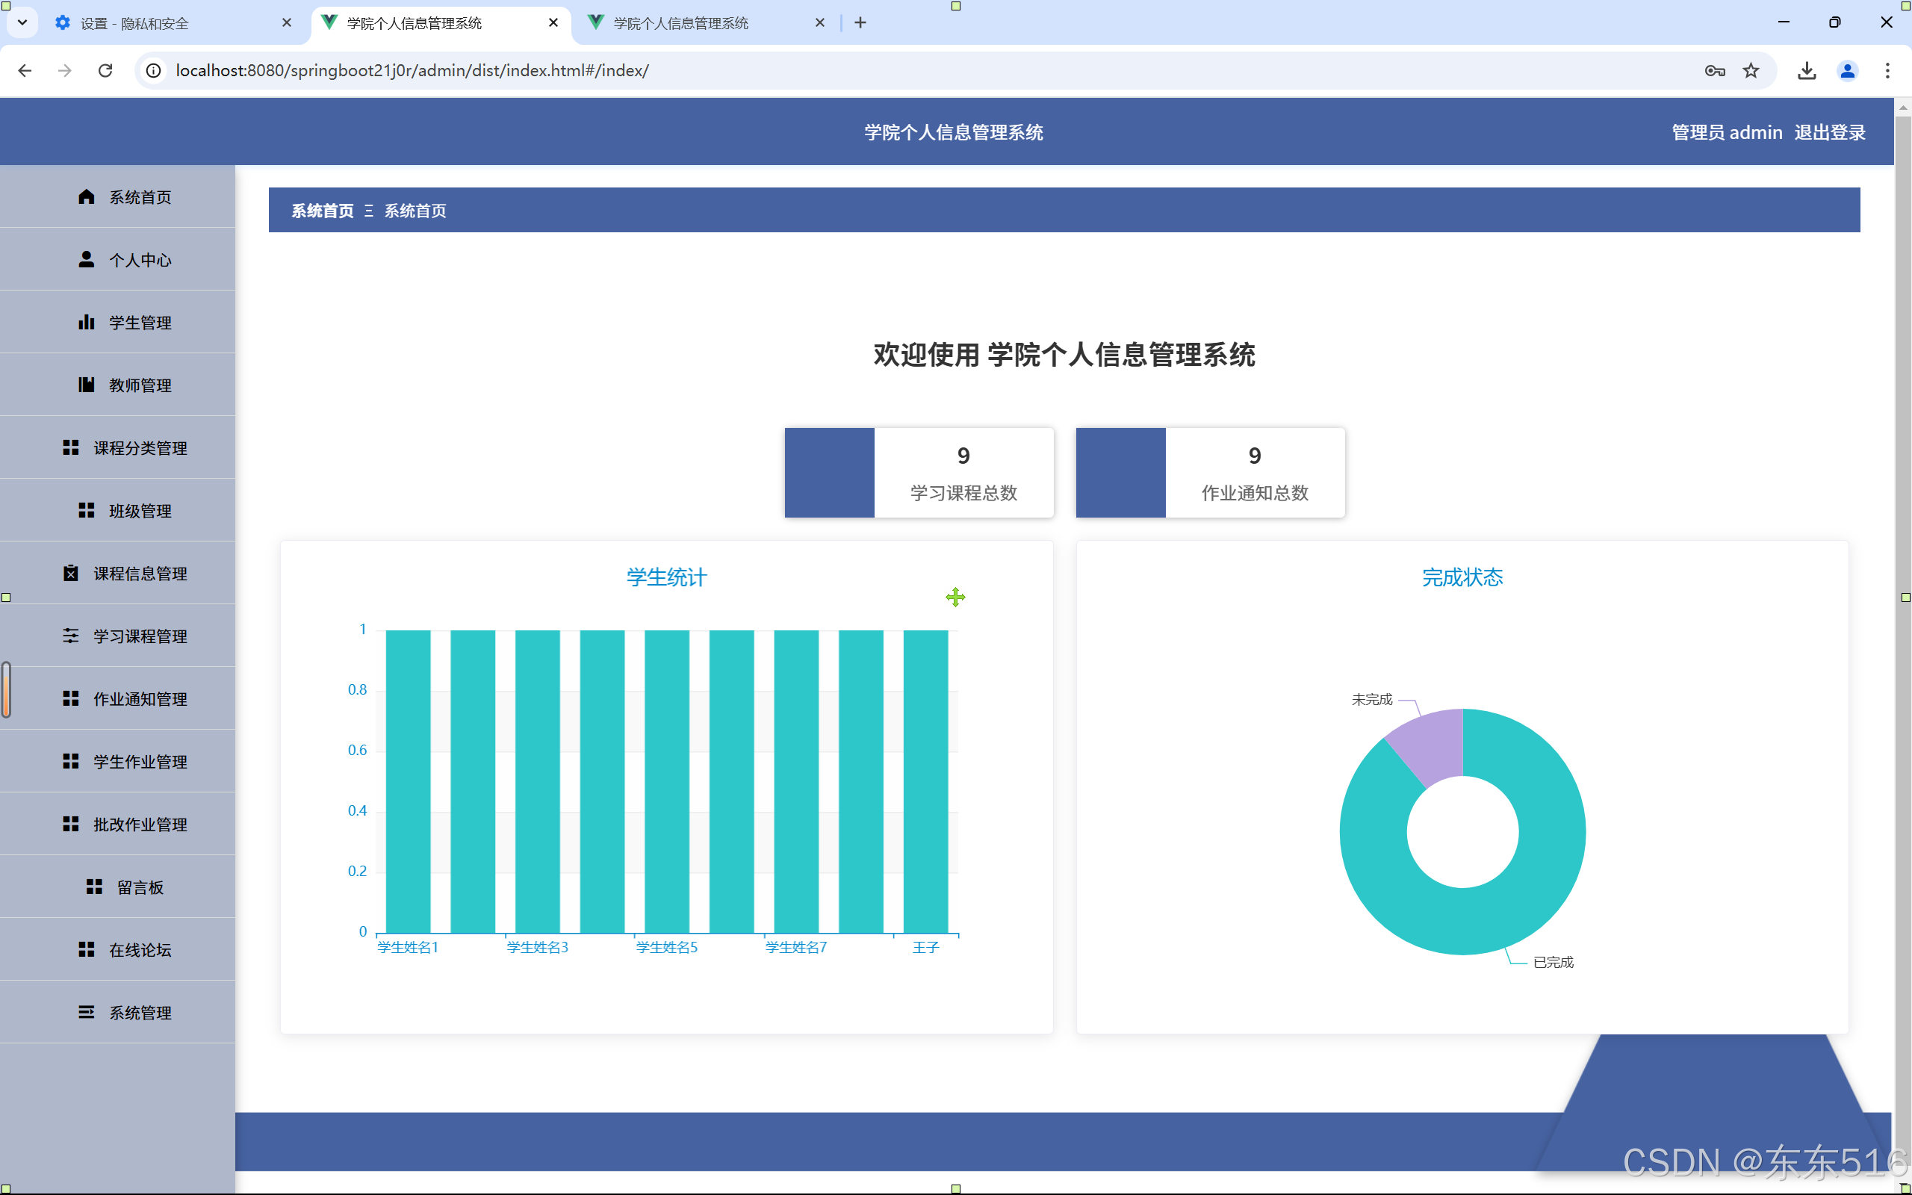Viewport: 1912px width, 1195px height.
Task: Click the address bar URL field
Action: [411, 70]
